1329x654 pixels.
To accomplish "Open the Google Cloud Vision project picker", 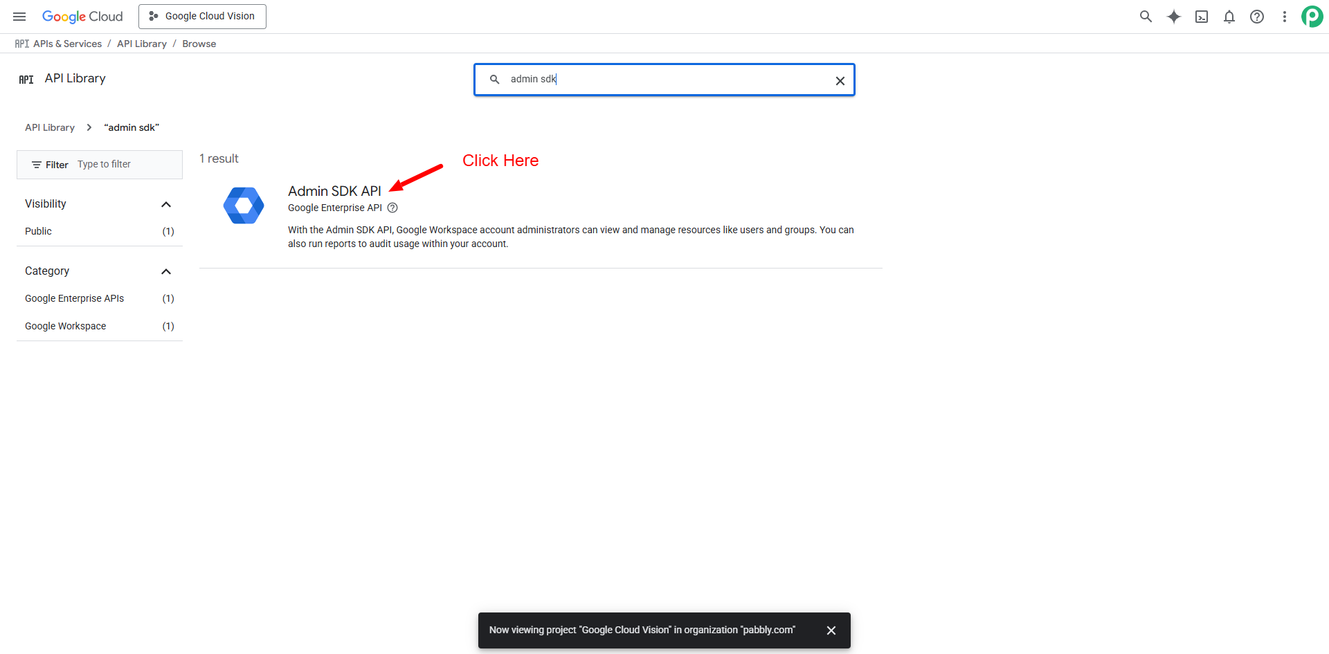I will pyautogui.click(x=202, y=17).
